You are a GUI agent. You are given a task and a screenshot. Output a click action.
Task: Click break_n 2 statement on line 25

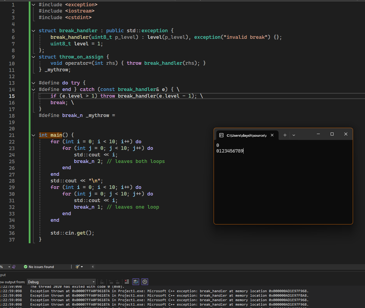point(89,161)
